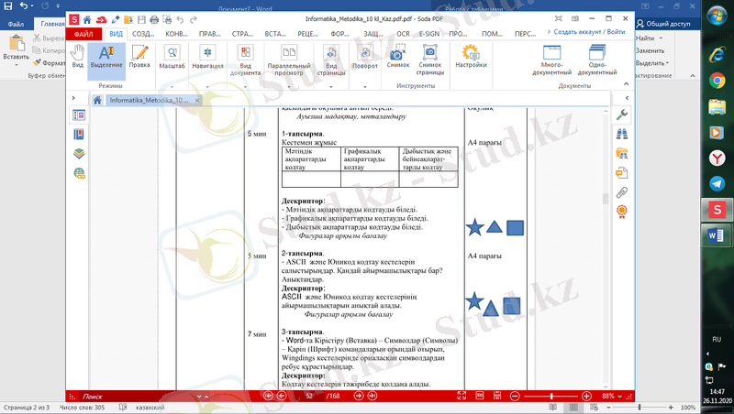
Task: Click the Снимок snapshot camera icon
Action: click(398, 56)
